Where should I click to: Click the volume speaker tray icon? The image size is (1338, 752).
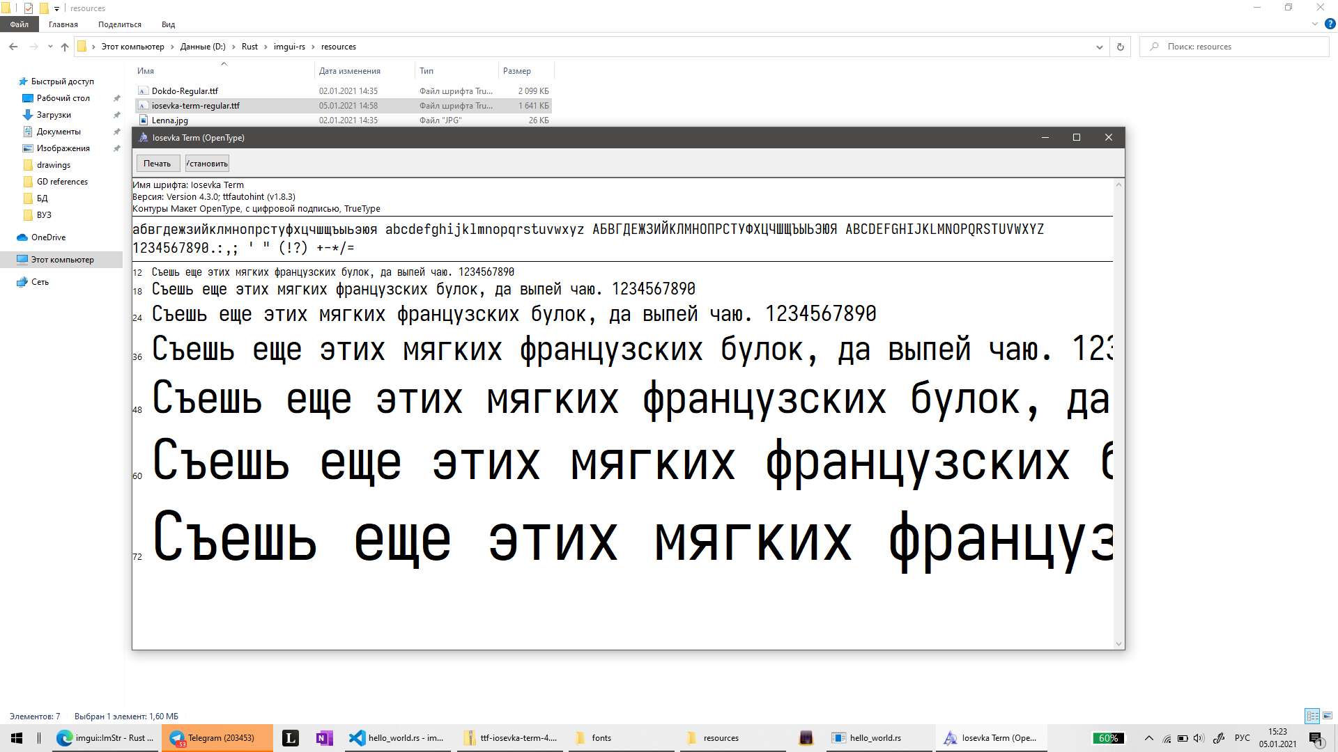(x=1199, y=738)
